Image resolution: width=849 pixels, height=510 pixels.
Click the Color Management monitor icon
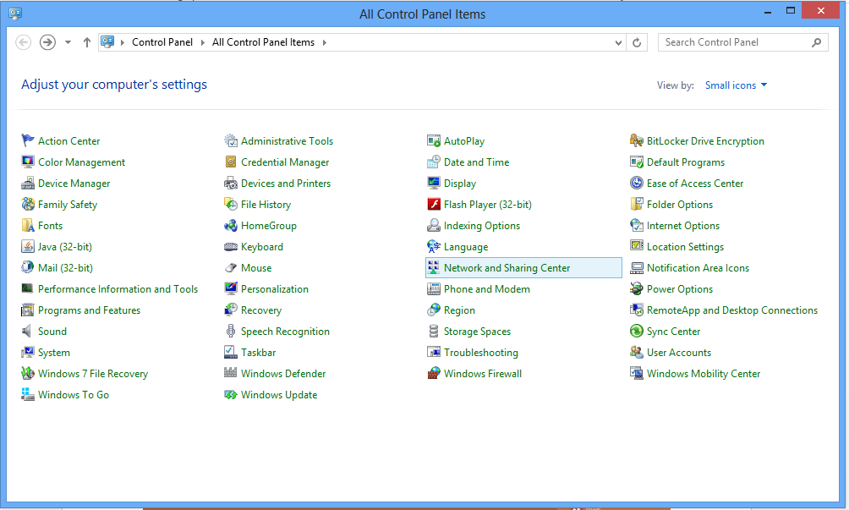pyautogui.click(x=28, y=162)
